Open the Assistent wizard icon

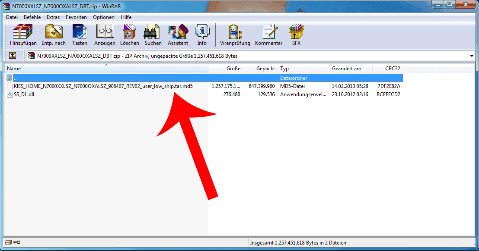coord(178,31)
